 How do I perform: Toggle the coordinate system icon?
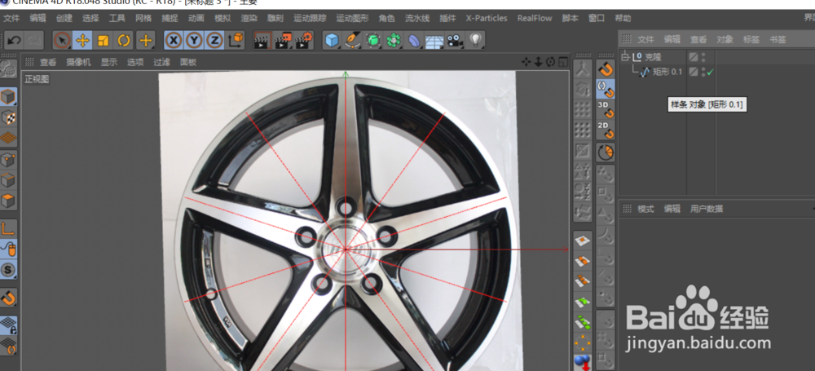click(x=236, y=40)
